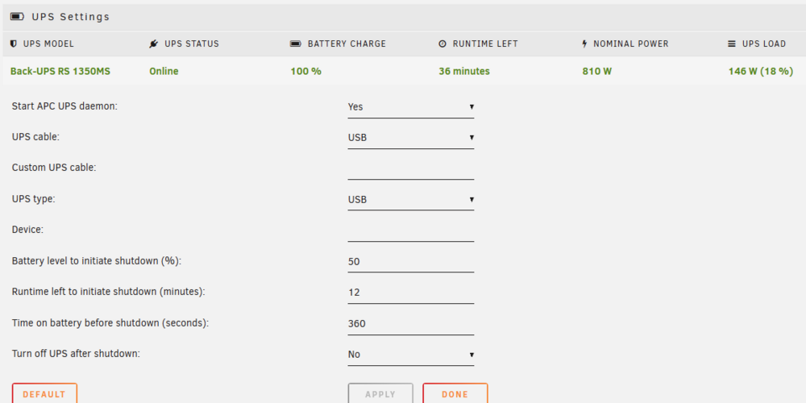Click the shield icon next to UPS MODEL
806x403 pixels.
tap(14, 44)
